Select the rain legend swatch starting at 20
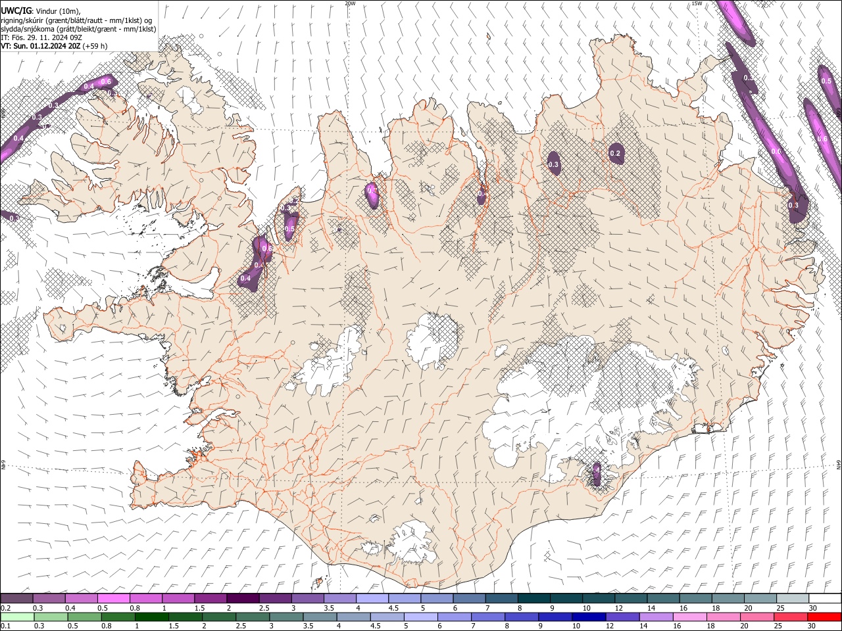Viewport: 842px width, 631px height. pyautogui.click(x=756, y=617)
